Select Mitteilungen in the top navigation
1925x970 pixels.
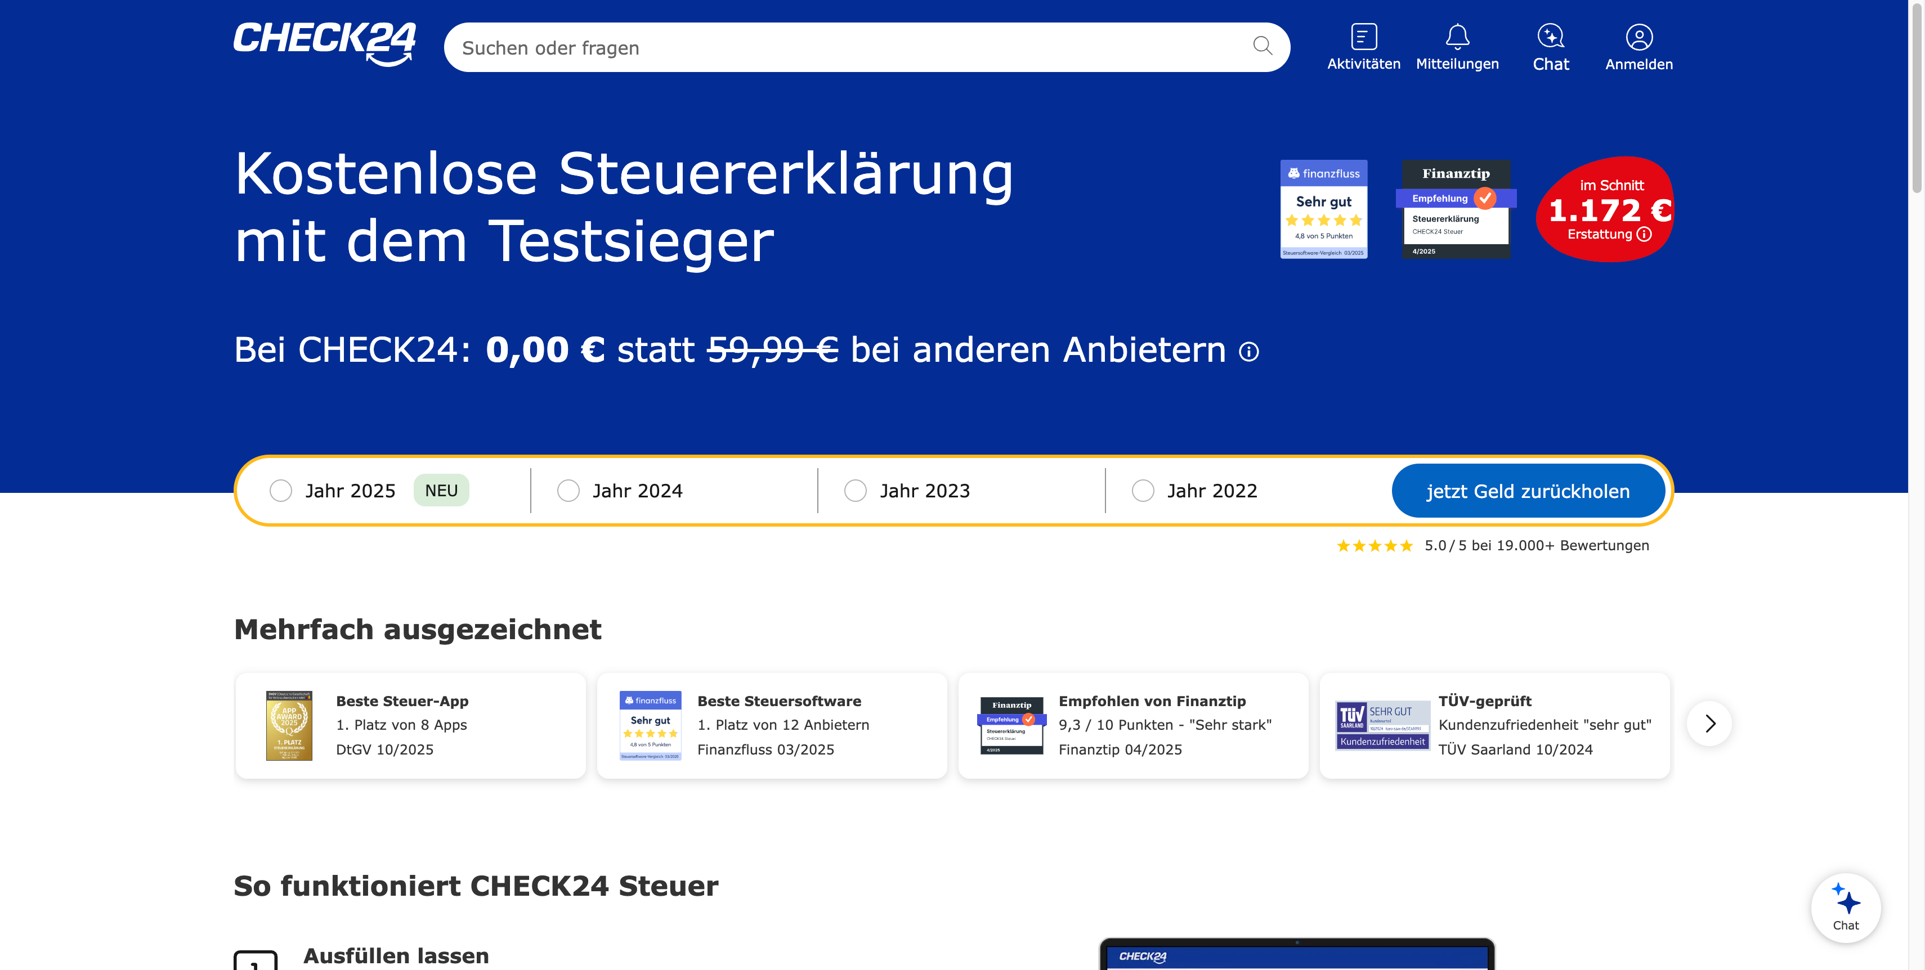pos(1458,46)
